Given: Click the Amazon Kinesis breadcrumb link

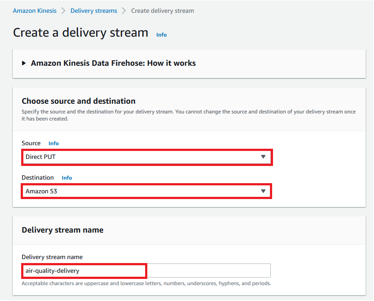Looking at the screenshot, I should pyautogui.click(x=34, y=11).
